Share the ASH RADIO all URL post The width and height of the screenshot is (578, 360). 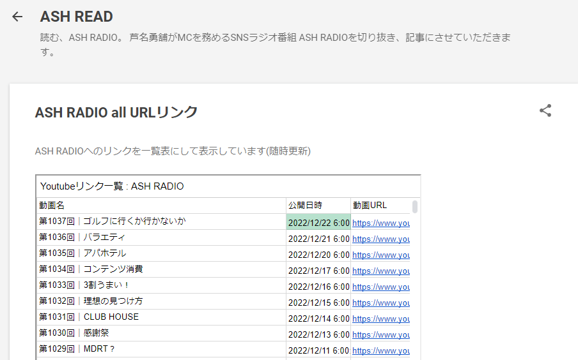(x=545, y=110)
